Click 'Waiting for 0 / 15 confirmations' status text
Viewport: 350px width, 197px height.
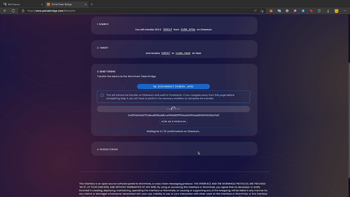[x=173, y=131]
